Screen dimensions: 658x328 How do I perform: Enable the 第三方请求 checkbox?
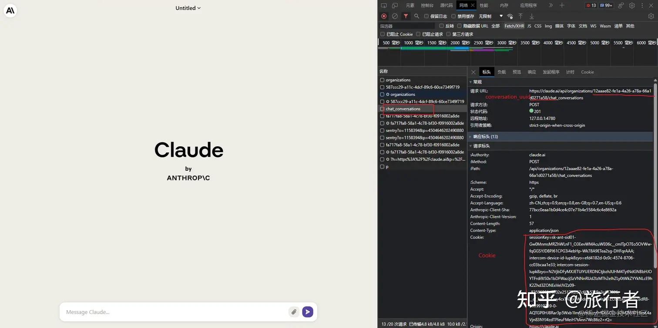[448, 34]
